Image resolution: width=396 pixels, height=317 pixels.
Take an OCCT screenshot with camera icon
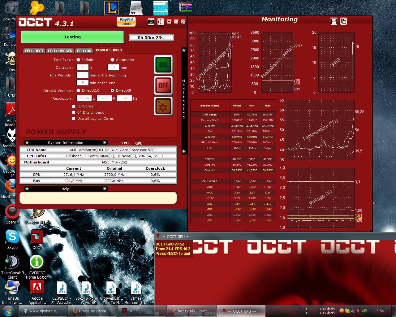tap(151, 22)
